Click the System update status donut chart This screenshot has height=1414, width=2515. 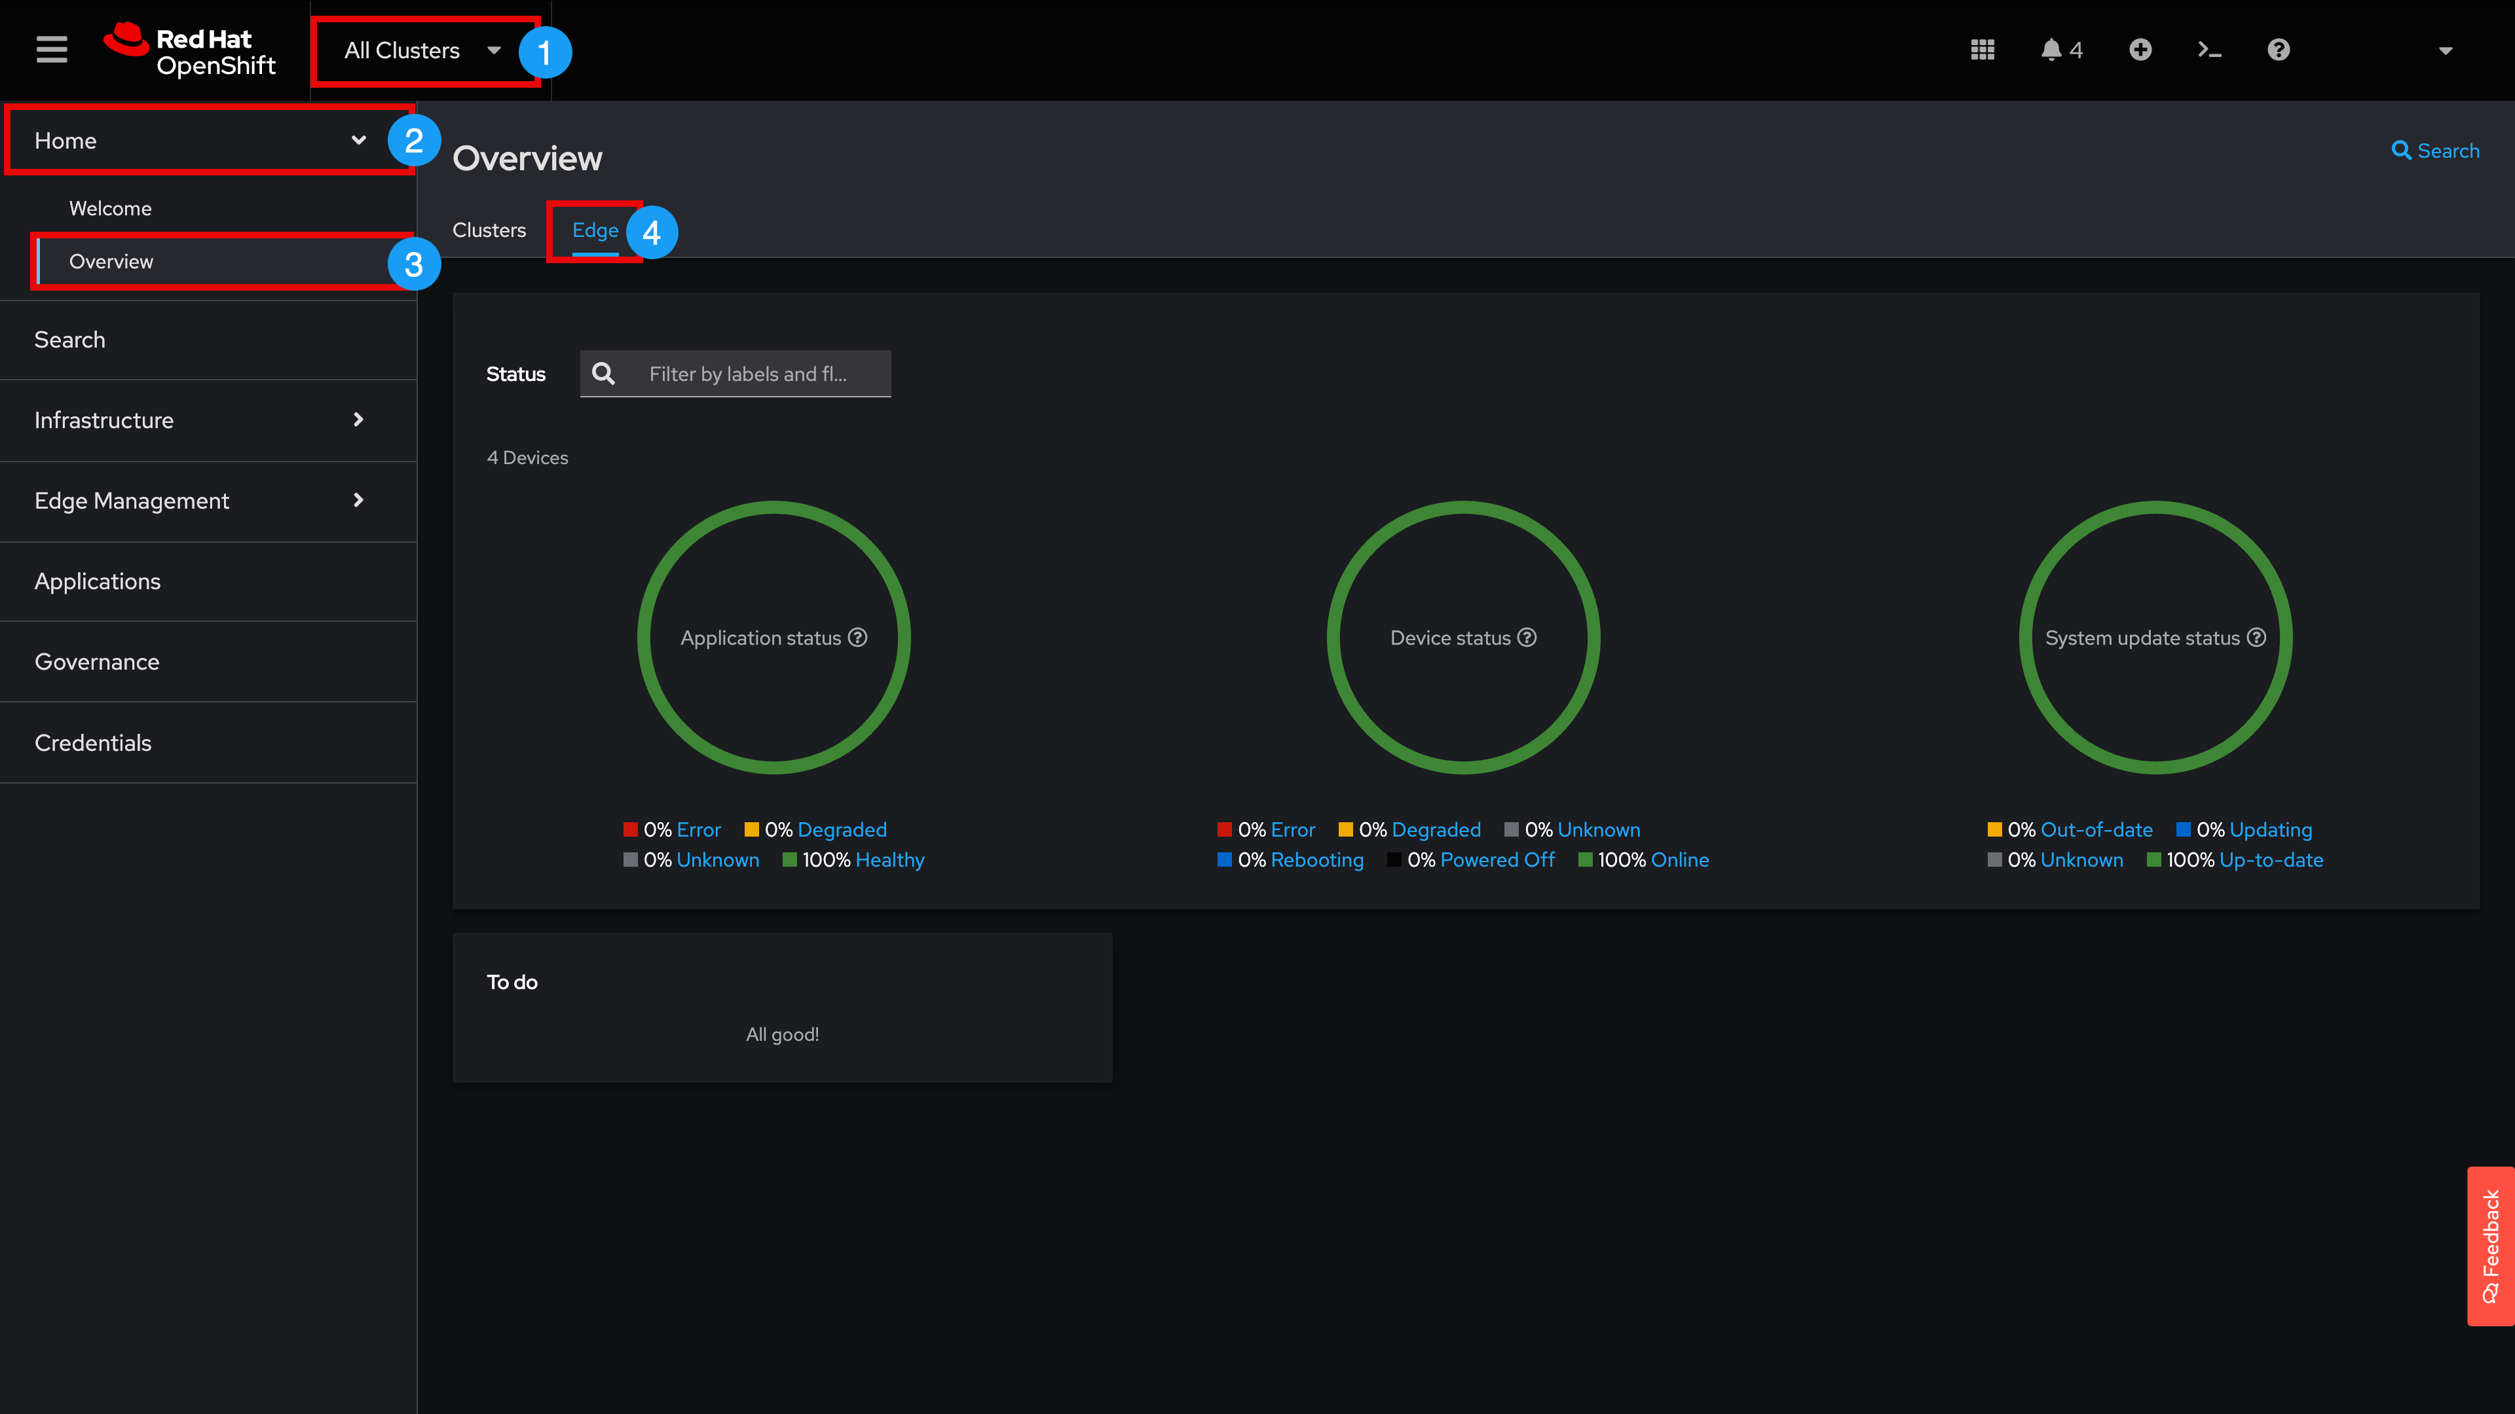click(x=2155, y=637)
